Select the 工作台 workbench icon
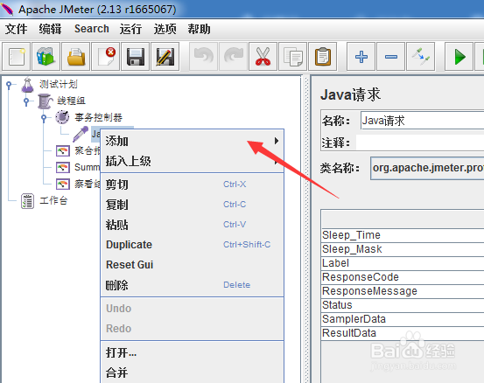 (x=27, y=201)
